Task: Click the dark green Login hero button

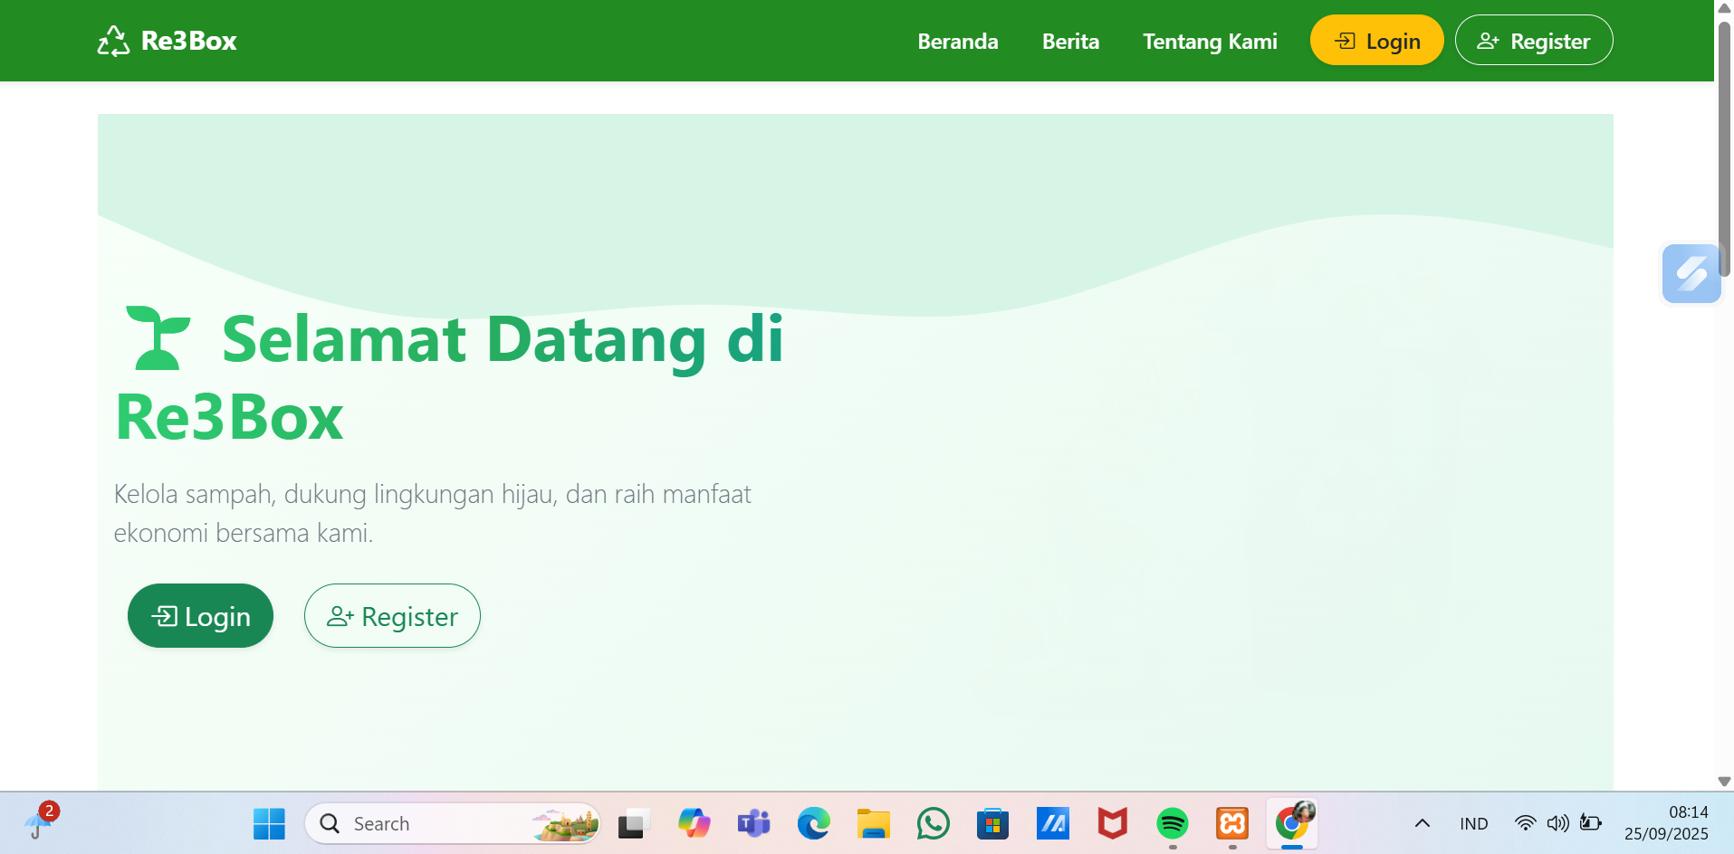Action: (x=200, y=616)
